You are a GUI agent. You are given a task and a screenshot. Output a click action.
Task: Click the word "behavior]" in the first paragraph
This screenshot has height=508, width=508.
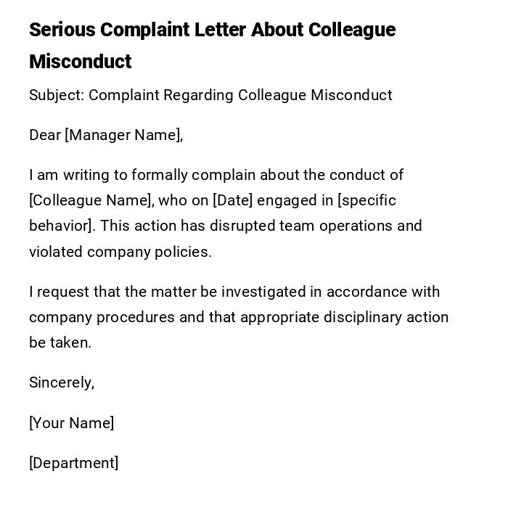click(x=62, y=226)
